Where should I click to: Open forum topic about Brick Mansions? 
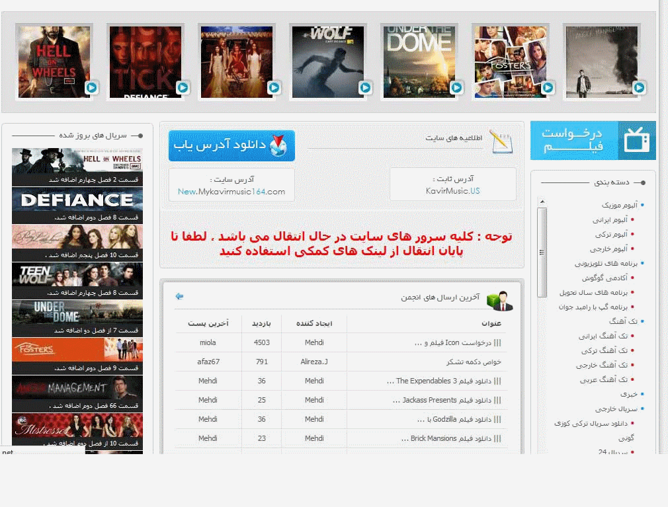pos(451,438)
